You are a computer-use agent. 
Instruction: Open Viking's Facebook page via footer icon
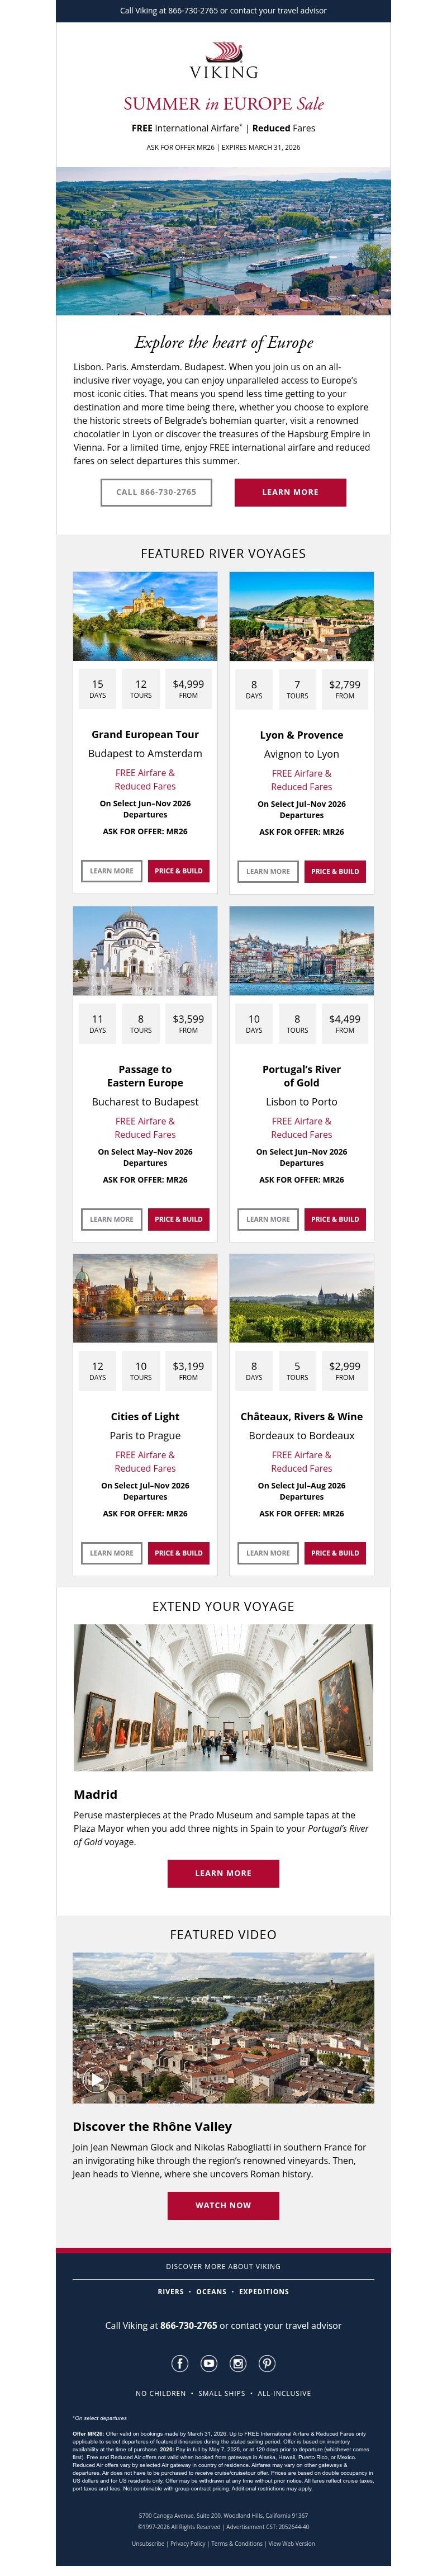pyautogui.click(x=179, y=2364)
